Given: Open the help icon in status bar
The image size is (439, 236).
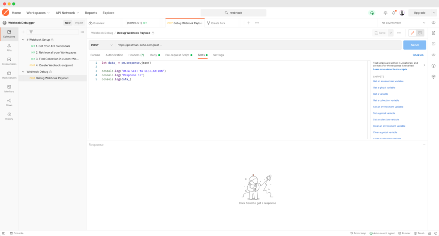Looking at the screenshot, I should click(436, 233).
